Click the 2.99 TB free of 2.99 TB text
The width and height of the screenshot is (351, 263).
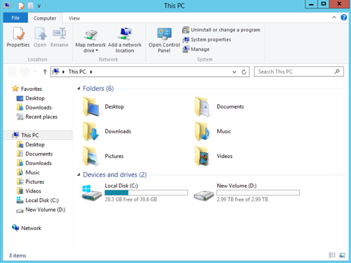242,199
